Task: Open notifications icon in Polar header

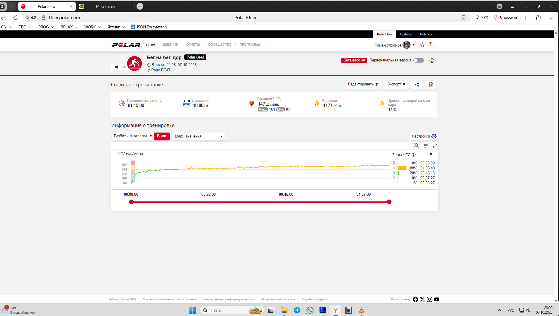Action: [432, 44]
